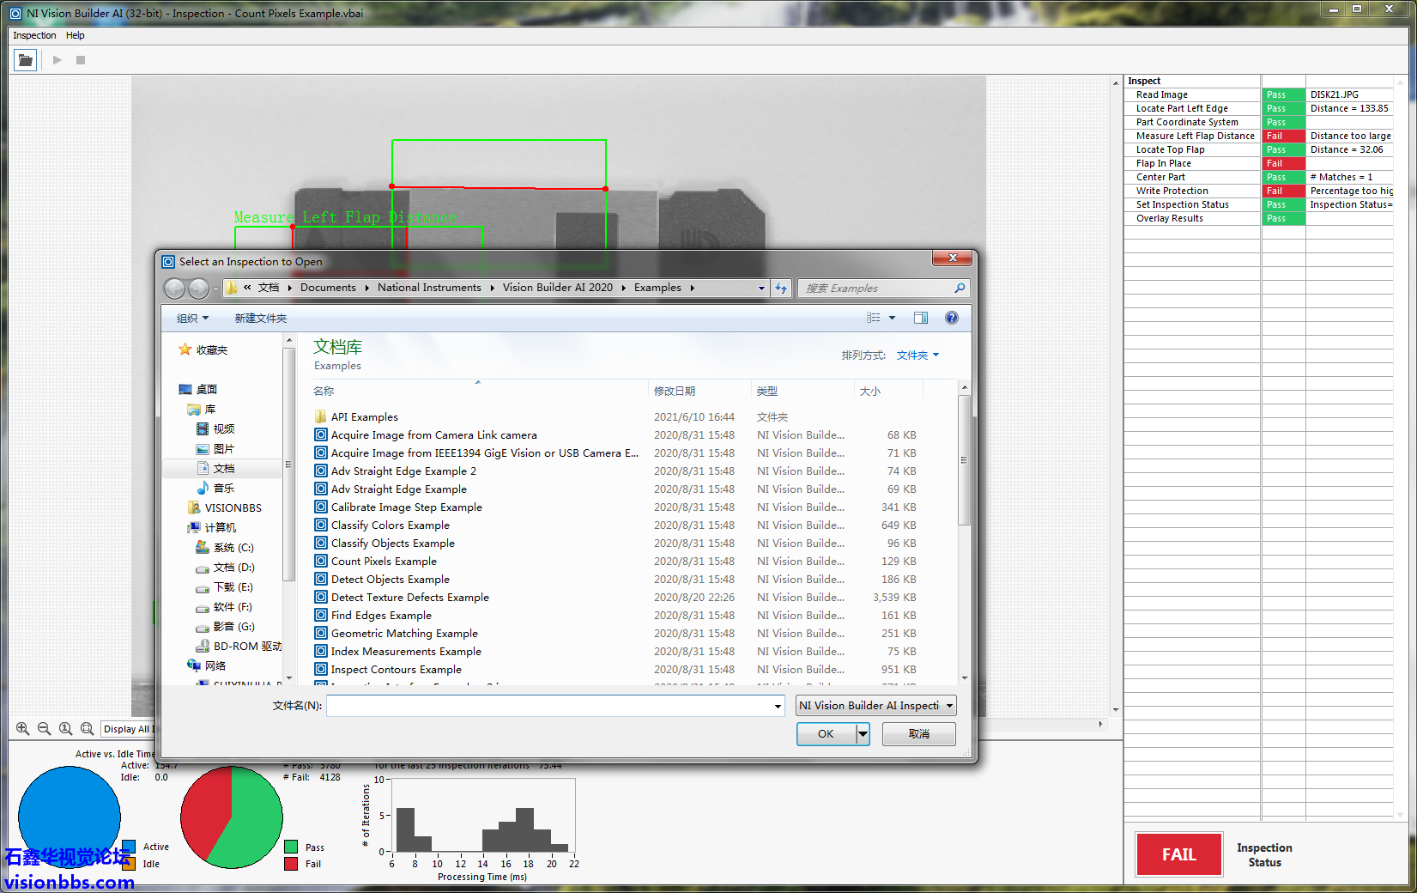Expand the filename combo box dropdown
Image resolution: width=1417 pixels, height=893 pixels.
point(778,706)
